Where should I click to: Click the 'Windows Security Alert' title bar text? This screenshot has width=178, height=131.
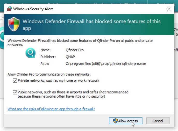[33, 9]
